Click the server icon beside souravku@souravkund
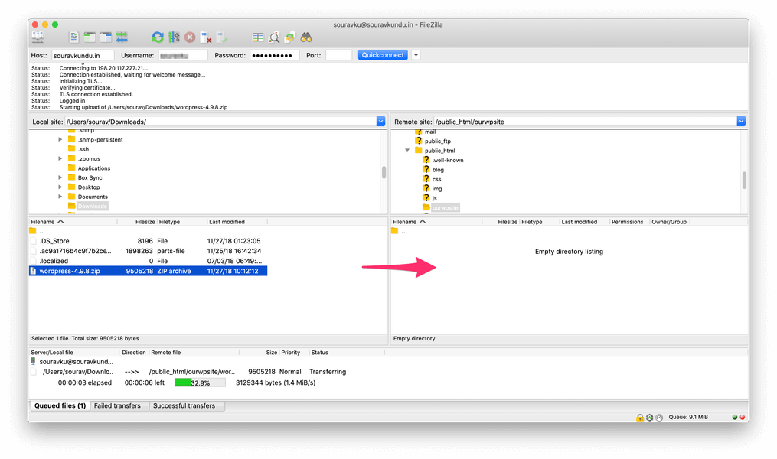This screenshot has width=777, height=459. pyautogui.click(x=33, y=361)
